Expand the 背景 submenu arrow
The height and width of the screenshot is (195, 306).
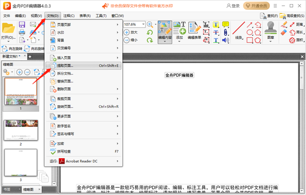tap(117, 40)
